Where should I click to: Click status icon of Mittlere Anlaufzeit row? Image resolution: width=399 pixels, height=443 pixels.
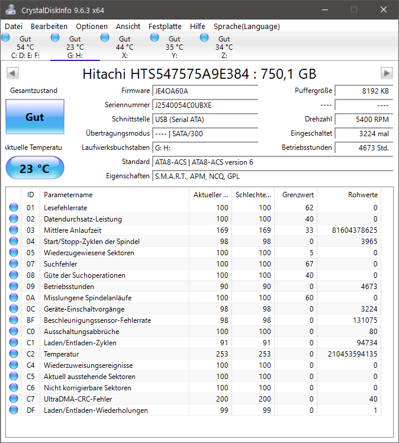click(14, 230)
